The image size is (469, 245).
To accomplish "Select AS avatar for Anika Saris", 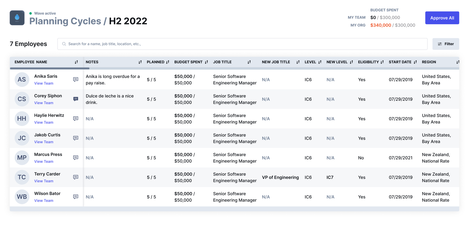I will (x=22, y=80).
